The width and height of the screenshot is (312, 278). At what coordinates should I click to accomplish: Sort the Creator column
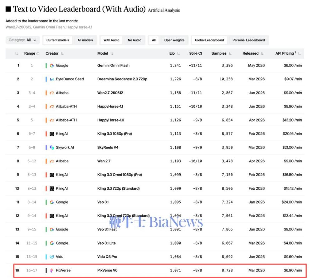pos(62,53)
